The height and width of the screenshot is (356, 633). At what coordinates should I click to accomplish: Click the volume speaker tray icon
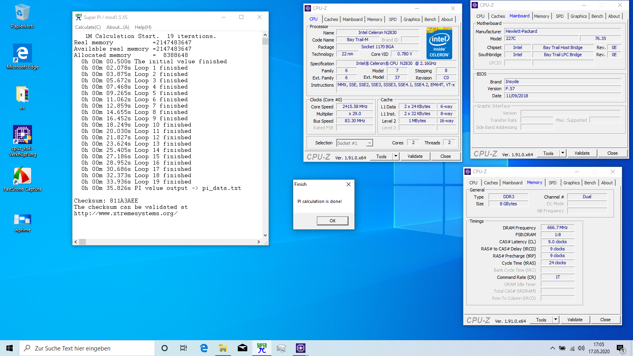point(581,348)
